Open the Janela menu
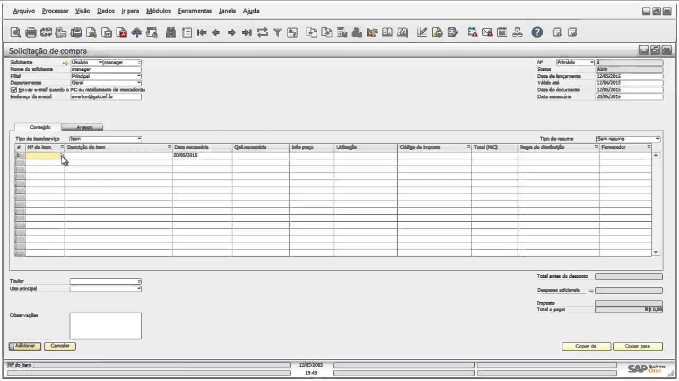This screenshot has height=381, width=679. point(227,11)
